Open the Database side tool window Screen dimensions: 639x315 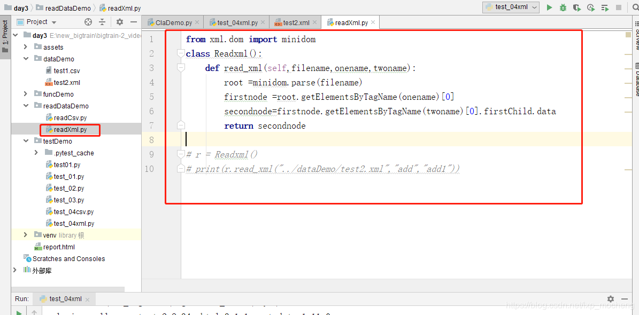pyautogui.click(x=636, y=80)
